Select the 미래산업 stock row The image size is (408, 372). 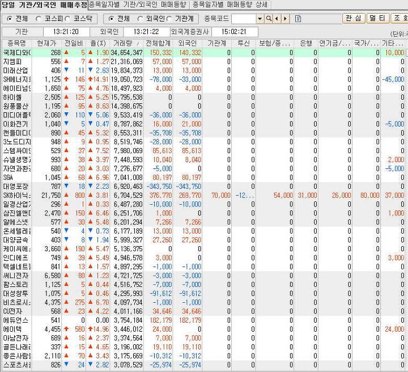[x=203, y=70]
